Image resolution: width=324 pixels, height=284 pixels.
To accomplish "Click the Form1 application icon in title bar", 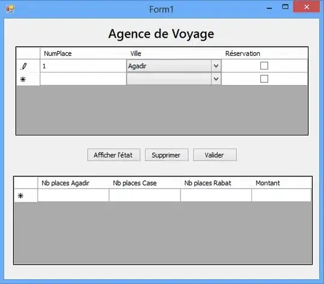I will point(10,9).
